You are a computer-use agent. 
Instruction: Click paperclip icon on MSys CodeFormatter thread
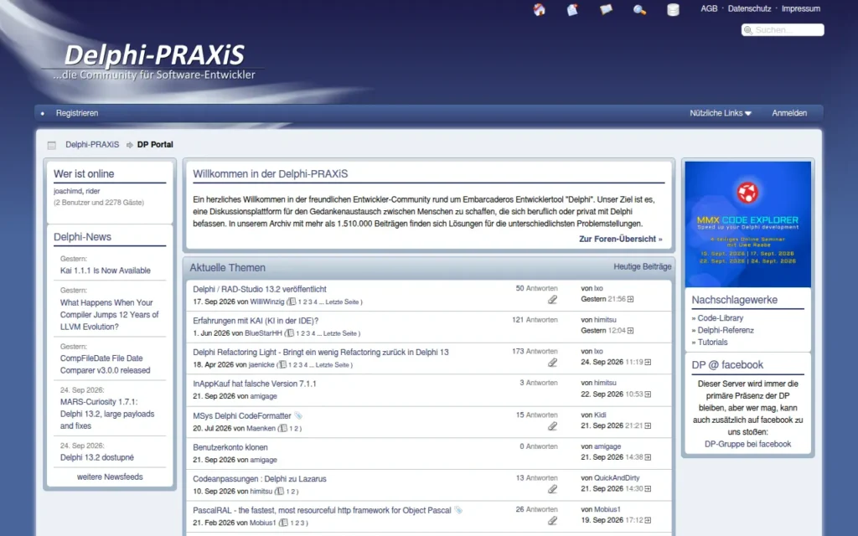553,426
